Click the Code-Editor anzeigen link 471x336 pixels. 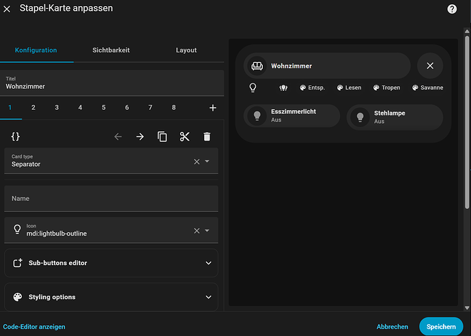coord(34,326)
